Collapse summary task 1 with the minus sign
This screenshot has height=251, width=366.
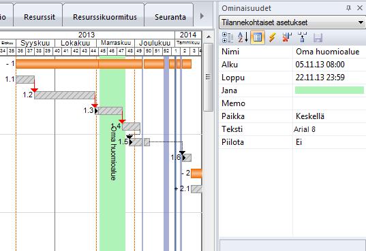(x=7, y=63)
